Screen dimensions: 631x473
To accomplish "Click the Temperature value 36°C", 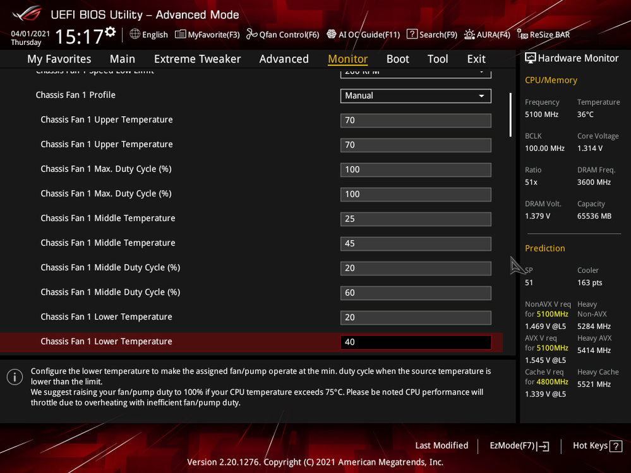I will point(585,114).
